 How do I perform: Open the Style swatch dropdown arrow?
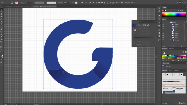(x=78, y=3)
